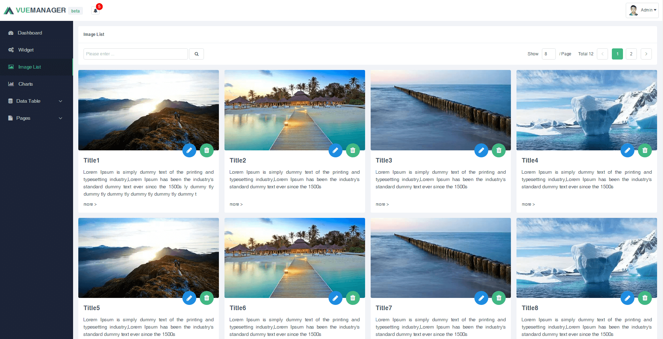Edit the Title5 image card
Image resolution: width=663 pixels, height=339 pixels.
point(189,298)
